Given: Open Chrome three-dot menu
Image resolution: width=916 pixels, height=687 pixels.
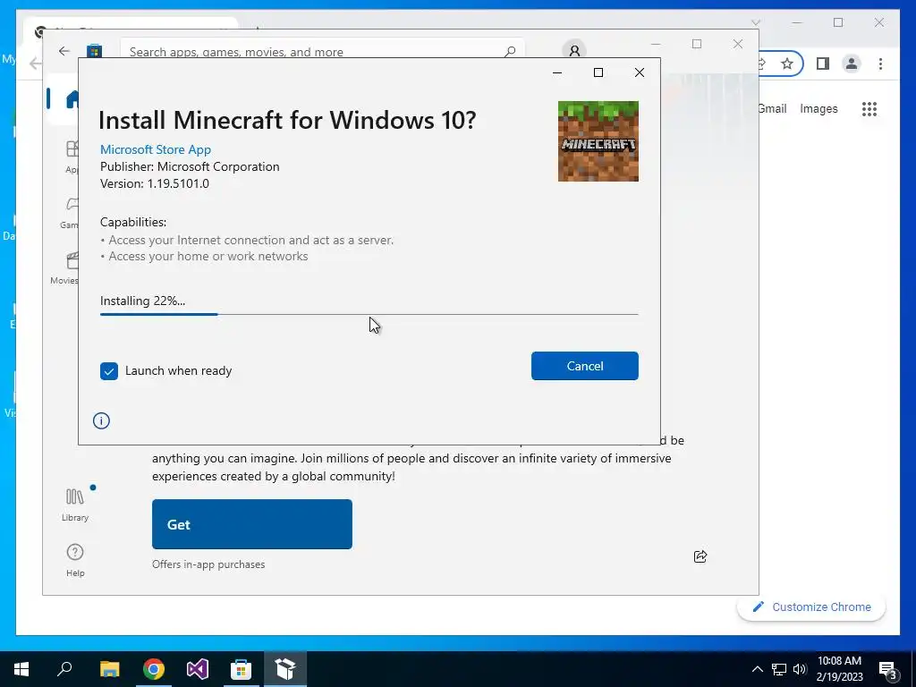Looking at the screenshot, I should point(880,64).
